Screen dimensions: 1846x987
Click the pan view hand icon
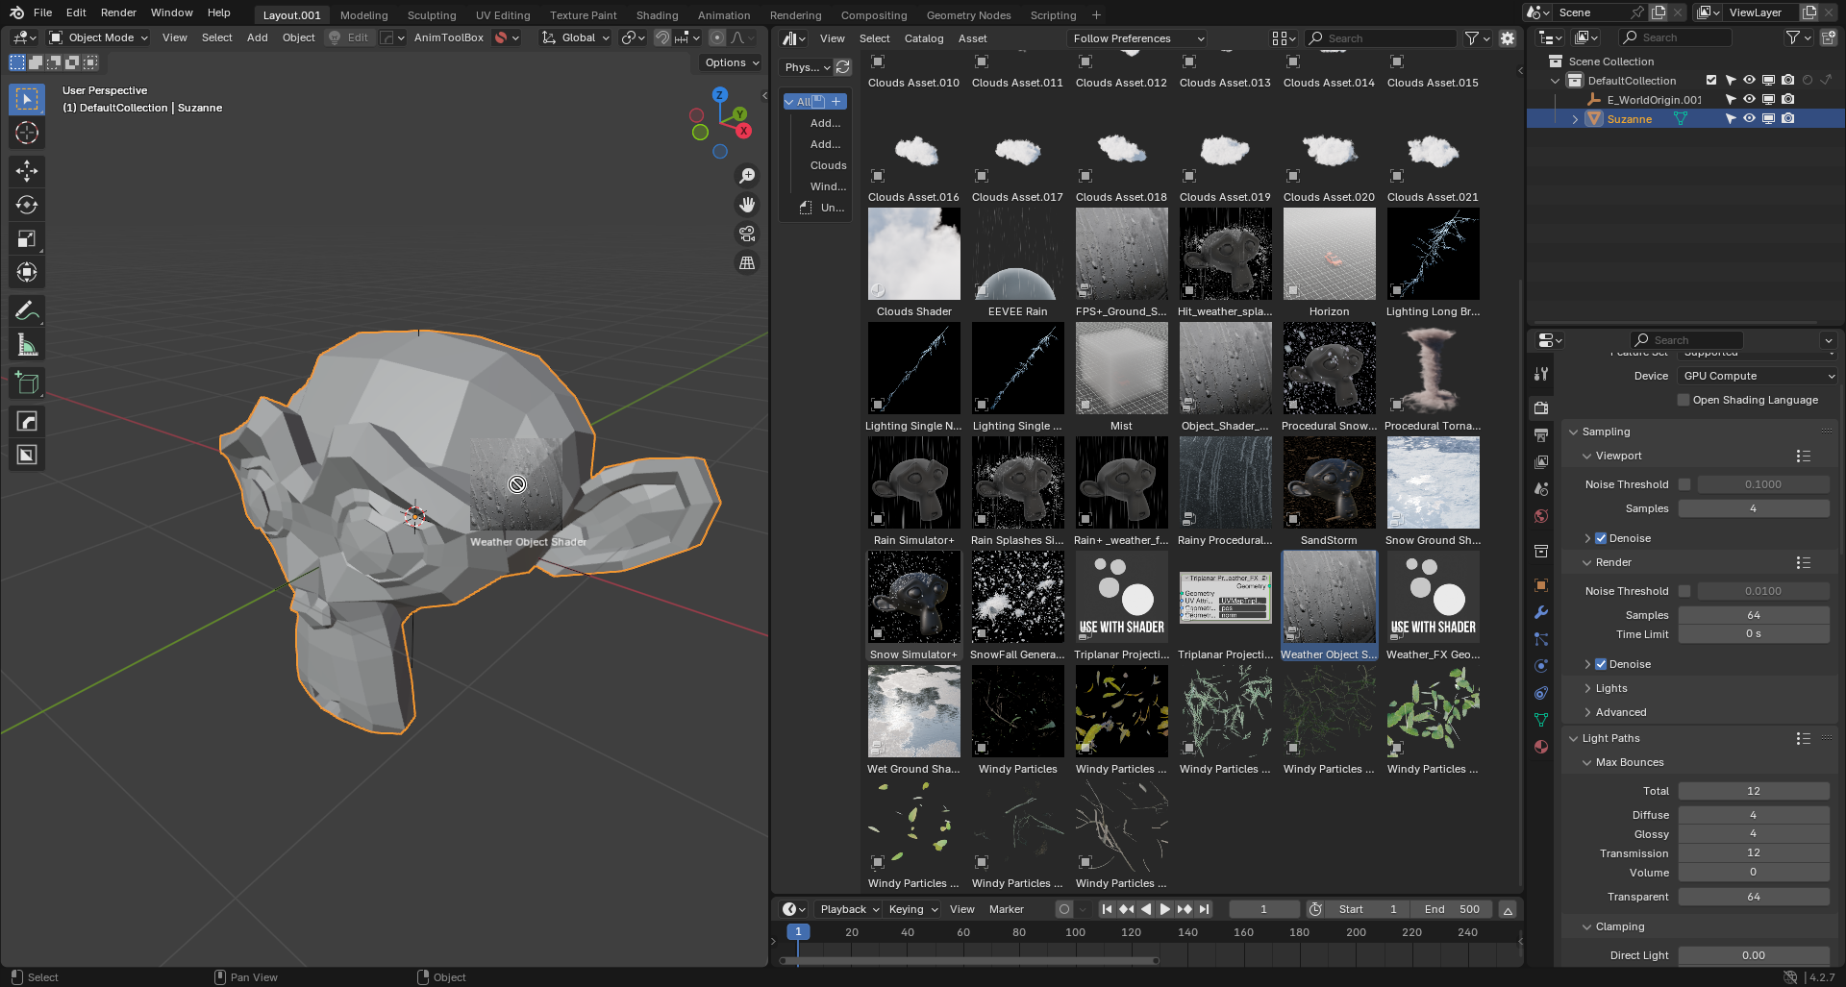tap(747, 205)
